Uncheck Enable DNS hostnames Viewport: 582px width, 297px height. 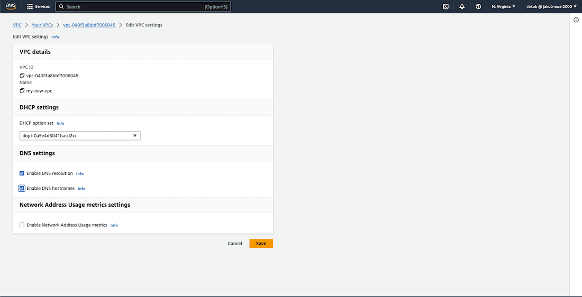(x=22, y=188)
